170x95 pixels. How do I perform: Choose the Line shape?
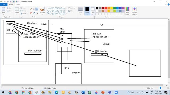[x=48, y=8]
